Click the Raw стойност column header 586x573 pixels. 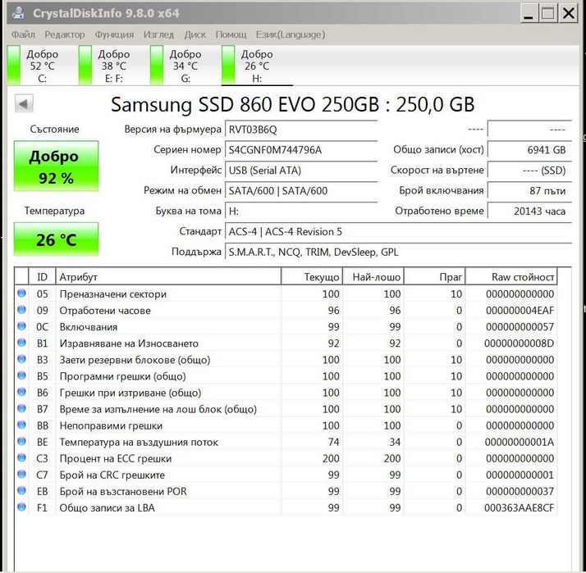coord(511,277)
